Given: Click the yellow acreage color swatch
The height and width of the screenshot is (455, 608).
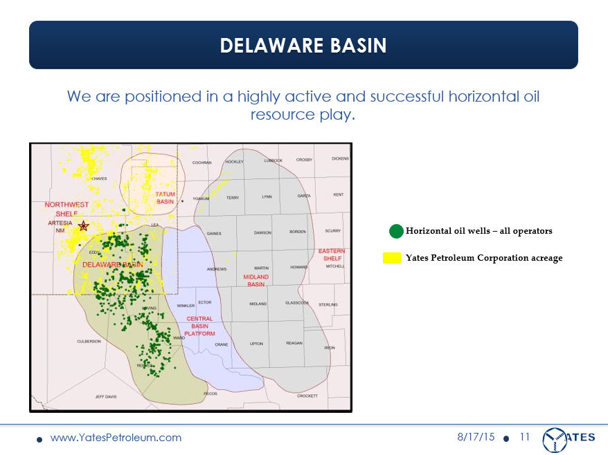Looking at the screenshot, I should (x=392, y=257).
